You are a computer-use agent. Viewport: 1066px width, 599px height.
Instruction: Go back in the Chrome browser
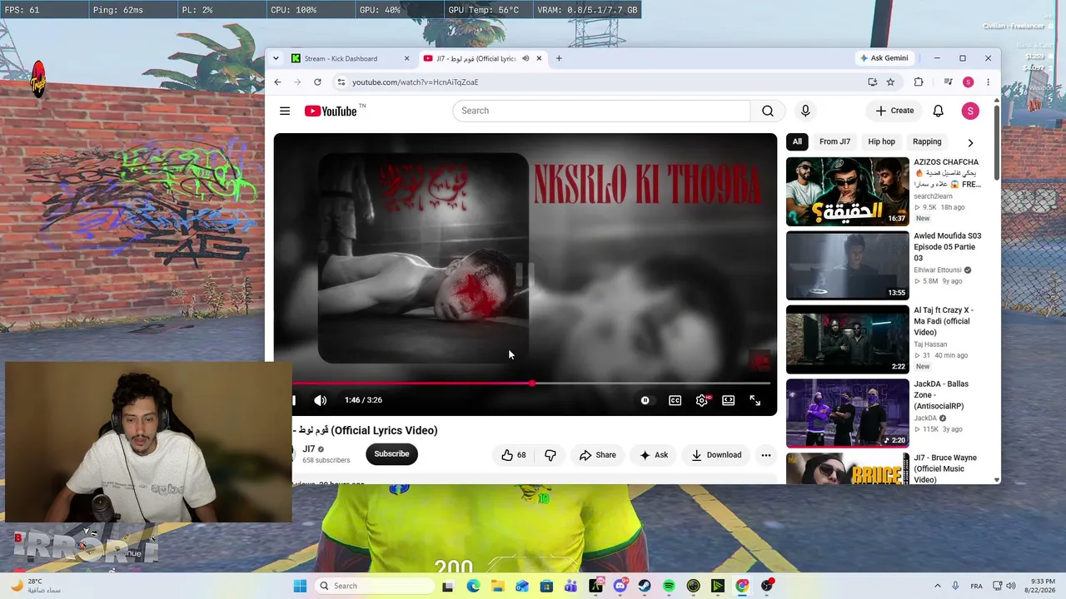coord(277,82)
